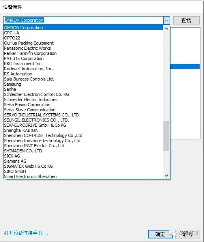Select OMRON Corporation in the list
The height and width of the screenshot is (242, 204).
coord(83,28)
